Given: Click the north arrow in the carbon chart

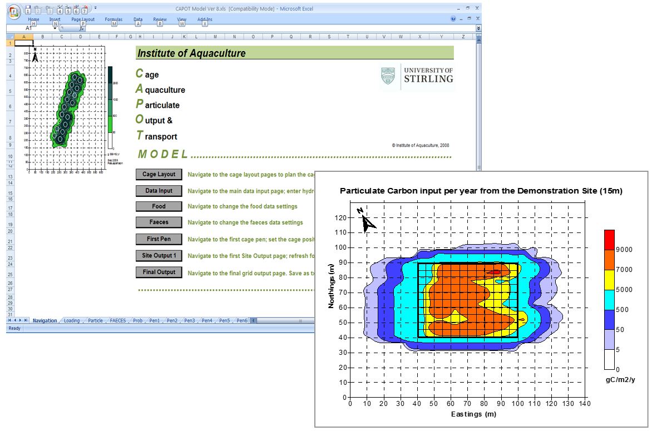Looking at the screenshot, I should (367, 220).
